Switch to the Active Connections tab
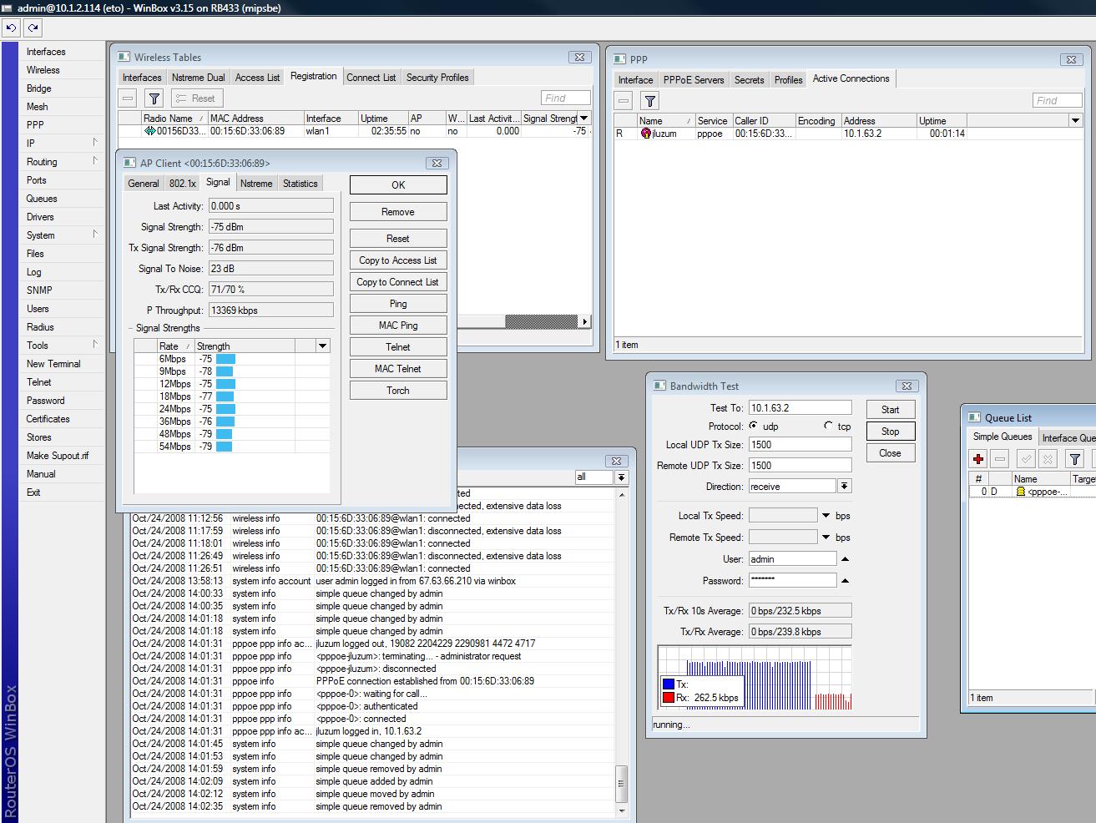This screenshot has width=1096, height=823. pos(851,78)
